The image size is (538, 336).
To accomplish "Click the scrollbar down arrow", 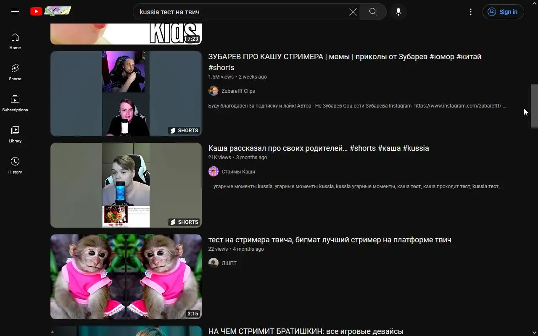I will [x=534, y=332].
